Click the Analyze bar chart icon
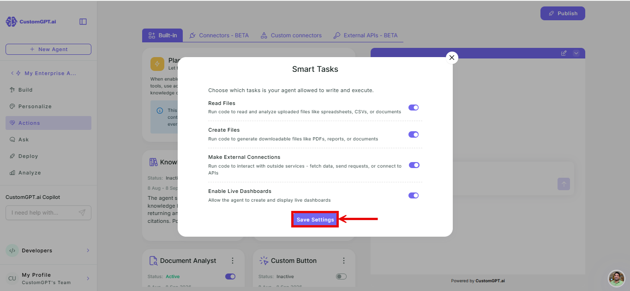Viewport: 630px width, 291px height. pyautogui.click(x=12, y=173)
